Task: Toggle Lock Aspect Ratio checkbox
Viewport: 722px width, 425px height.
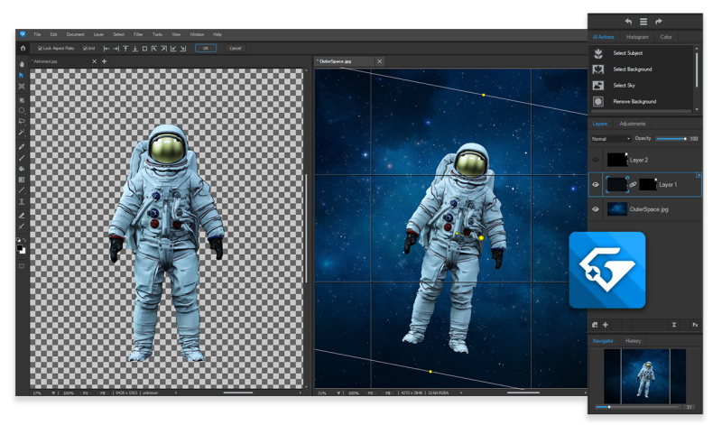Action: click(x=40, y=48)
